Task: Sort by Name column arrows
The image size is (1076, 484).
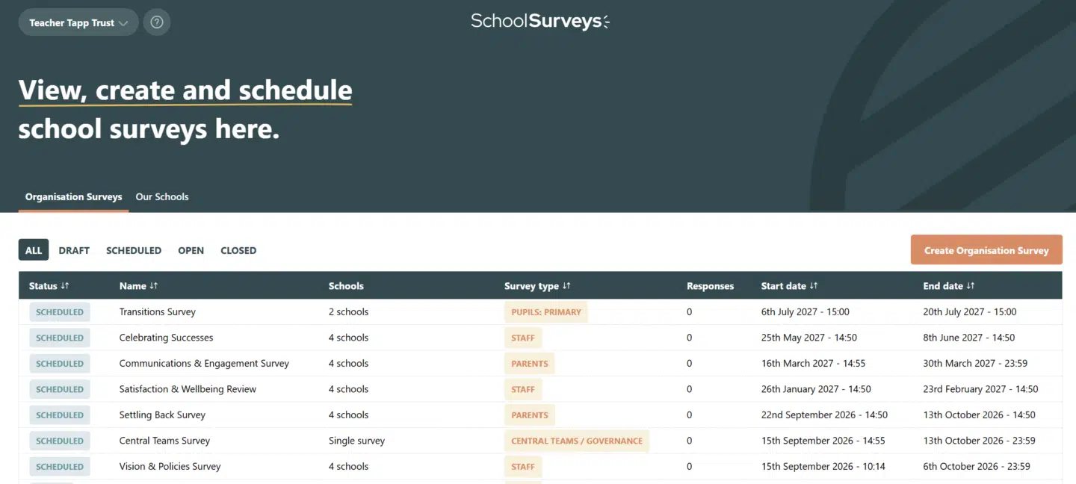Action: 154,286
